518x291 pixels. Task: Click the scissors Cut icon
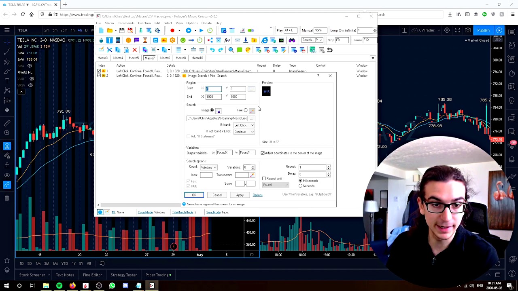click(109, 50)
